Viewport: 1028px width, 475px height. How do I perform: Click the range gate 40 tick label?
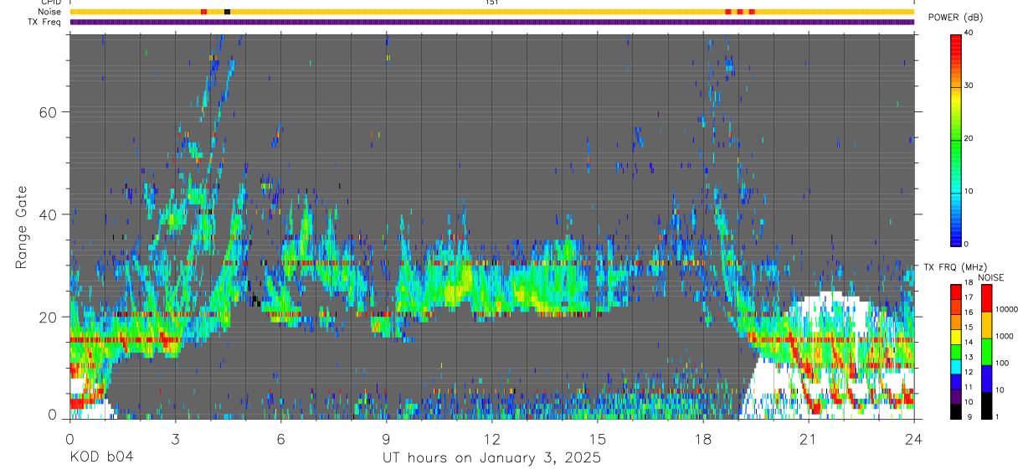(49, 214)
